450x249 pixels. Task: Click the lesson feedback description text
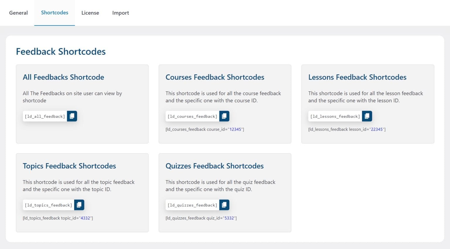(x=366, y=97)
